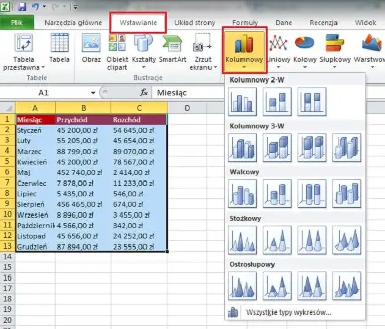Click the Zrzut ekranu screenshot tool
385x329 pixels.
tap(201, 51)
